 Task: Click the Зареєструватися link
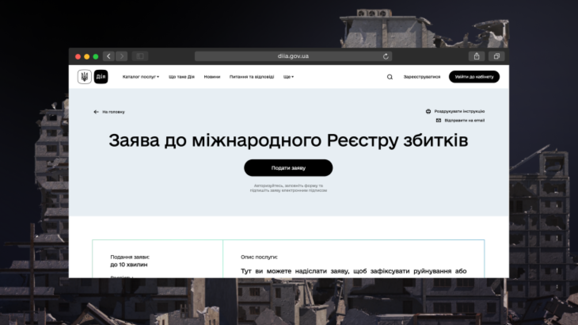click(x=422, y=77)
